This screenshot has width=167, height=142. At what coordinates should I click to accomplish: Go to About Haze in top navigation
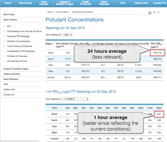click(x=25, y=3)
